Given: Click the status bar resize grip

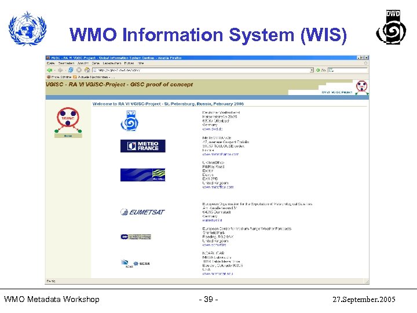Looking at the screenshot, I should (367, 282).
